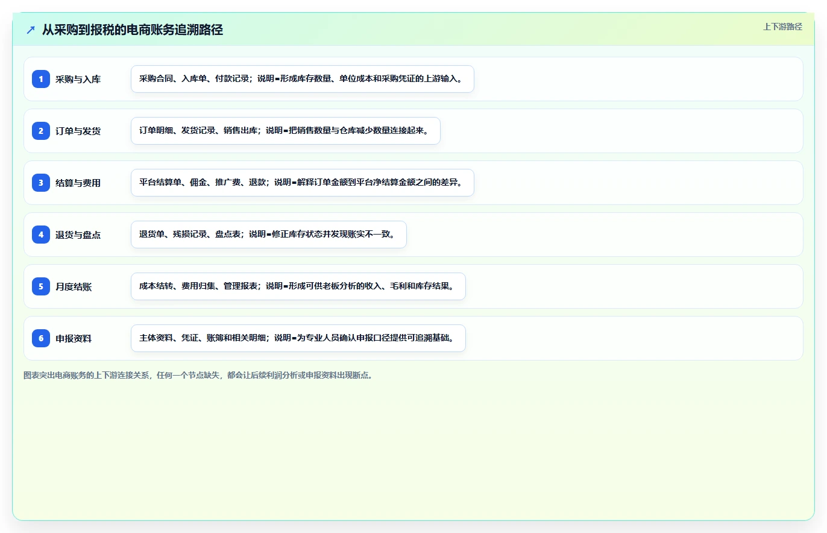827x533 pixels.
Task: Click the description box starting 平台结算单、佣金
Action: pyautogui.click(x=303, y=183)
